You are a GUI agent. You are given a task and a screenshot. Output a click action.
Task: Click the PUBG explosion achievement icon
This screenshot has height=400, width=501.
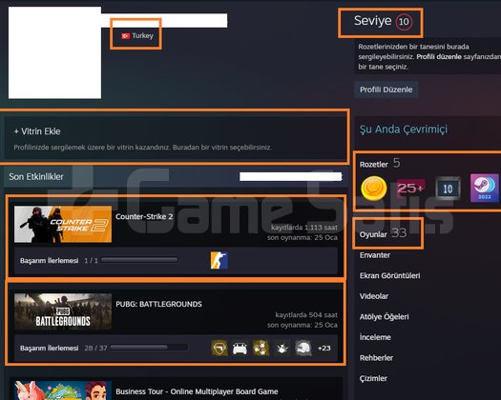point(282,348)
